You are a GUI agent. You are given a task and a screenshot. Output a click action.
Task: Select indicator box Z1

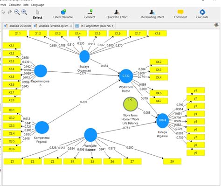click(13, 161)
